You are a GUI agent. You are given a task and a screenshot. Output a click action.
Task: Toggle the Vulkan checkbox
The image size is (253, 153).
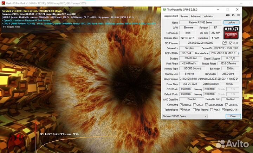click(x=181, y=110)
